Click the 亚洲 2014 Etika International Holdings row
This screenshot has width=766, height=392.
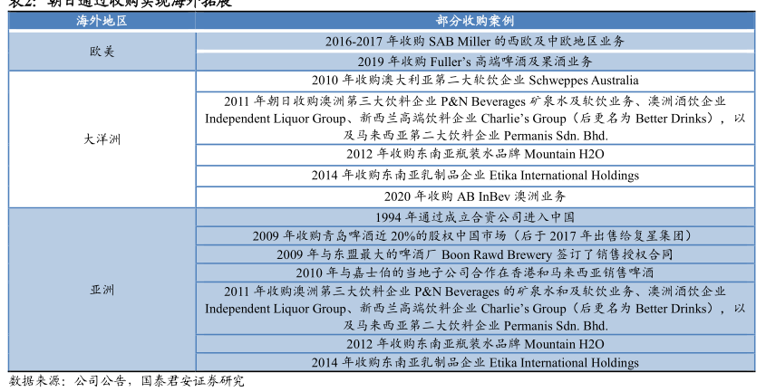(x=475, y=362)
